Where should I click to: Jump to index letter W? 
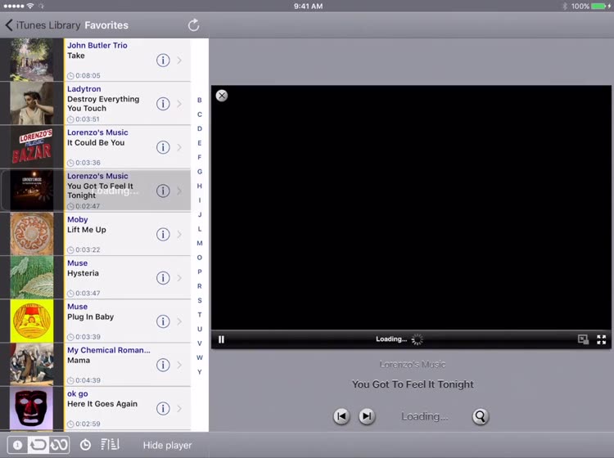200,357
